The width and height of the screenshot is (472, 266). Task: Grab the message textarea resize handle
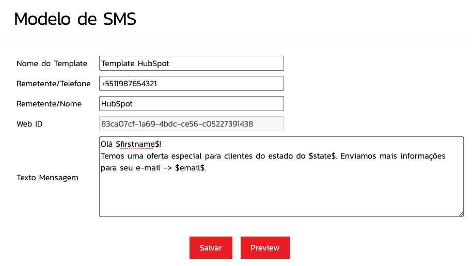[461, 214]
